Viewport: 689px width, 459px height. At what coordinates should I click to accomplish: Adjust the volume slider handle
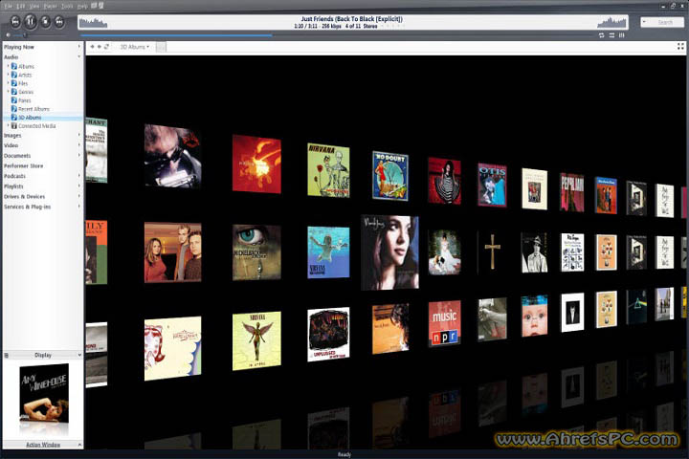[x=25, y=35]
